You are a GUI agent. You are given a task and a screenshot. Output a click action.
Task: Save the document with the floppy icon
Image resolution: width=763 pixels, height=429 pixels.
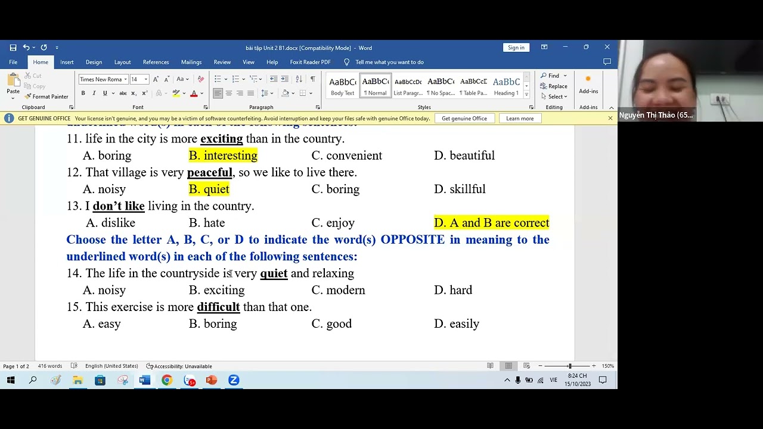pyautogui.click(x=13, y=48)
